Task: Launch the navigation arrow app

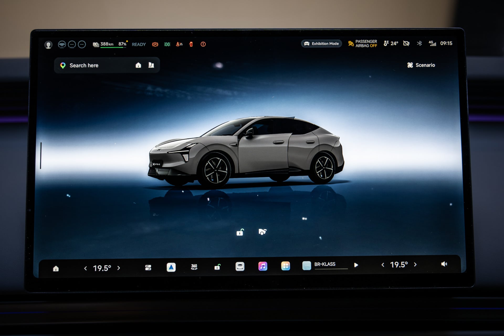Action: point(171,267)
